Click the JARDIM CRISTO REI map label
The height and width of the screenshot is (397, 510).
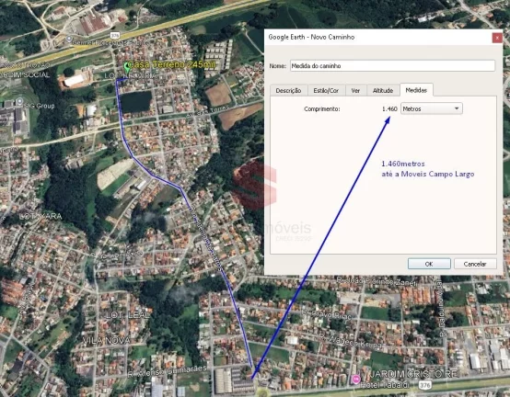point(414,374)
